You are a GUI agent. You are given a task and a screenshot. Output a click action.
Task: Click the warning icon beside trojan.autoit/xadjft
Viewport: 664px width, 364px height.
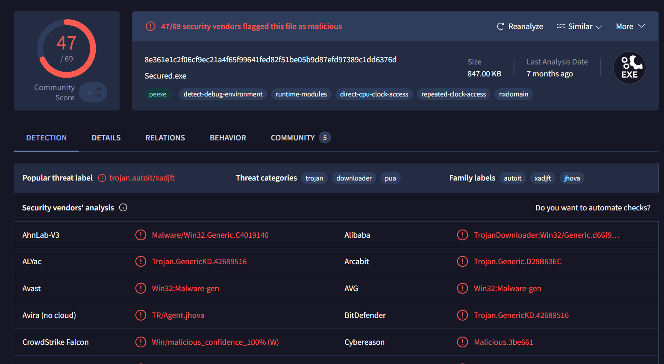click(x=102, y=178)
